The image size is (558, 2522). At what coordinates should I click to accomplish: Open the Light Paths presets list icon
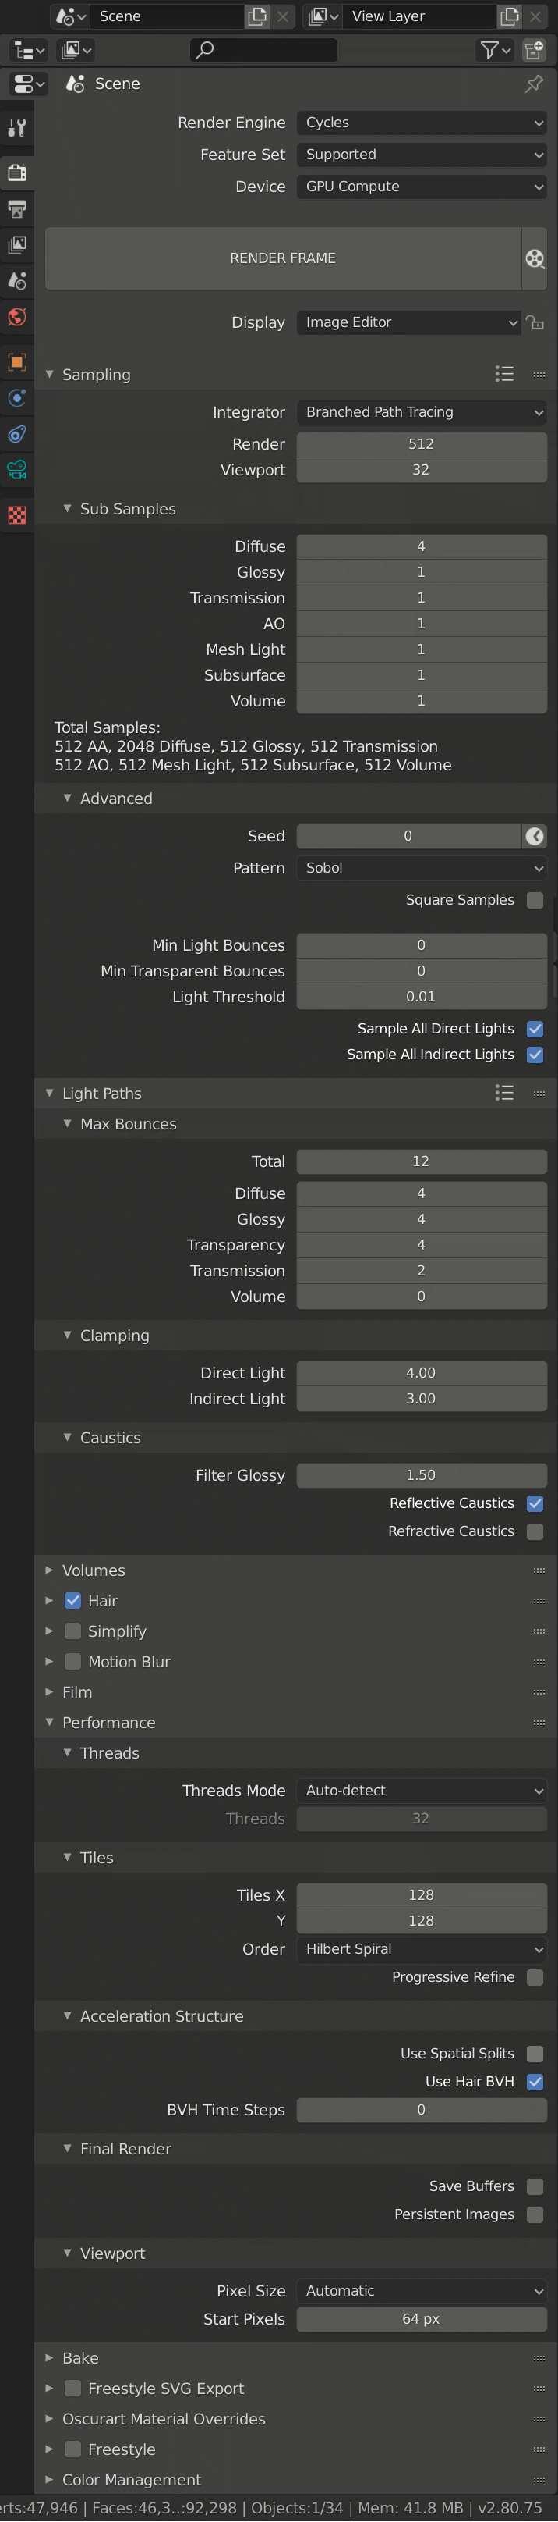coord(504,1093)
